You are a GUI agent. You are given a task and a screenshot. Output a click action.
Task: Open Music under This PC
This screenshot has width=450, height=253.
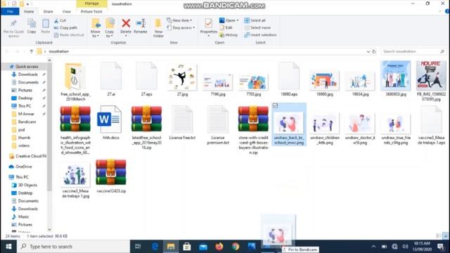[20, 217]
